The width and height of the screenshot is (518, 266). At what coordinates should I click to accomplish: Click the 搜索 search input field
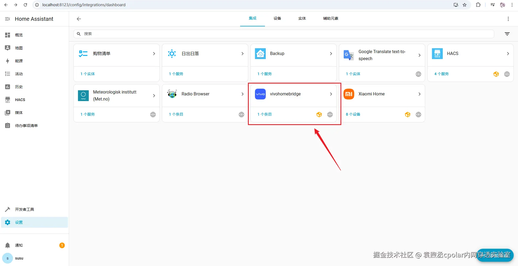pyautogui.click(x=284, y=34)
